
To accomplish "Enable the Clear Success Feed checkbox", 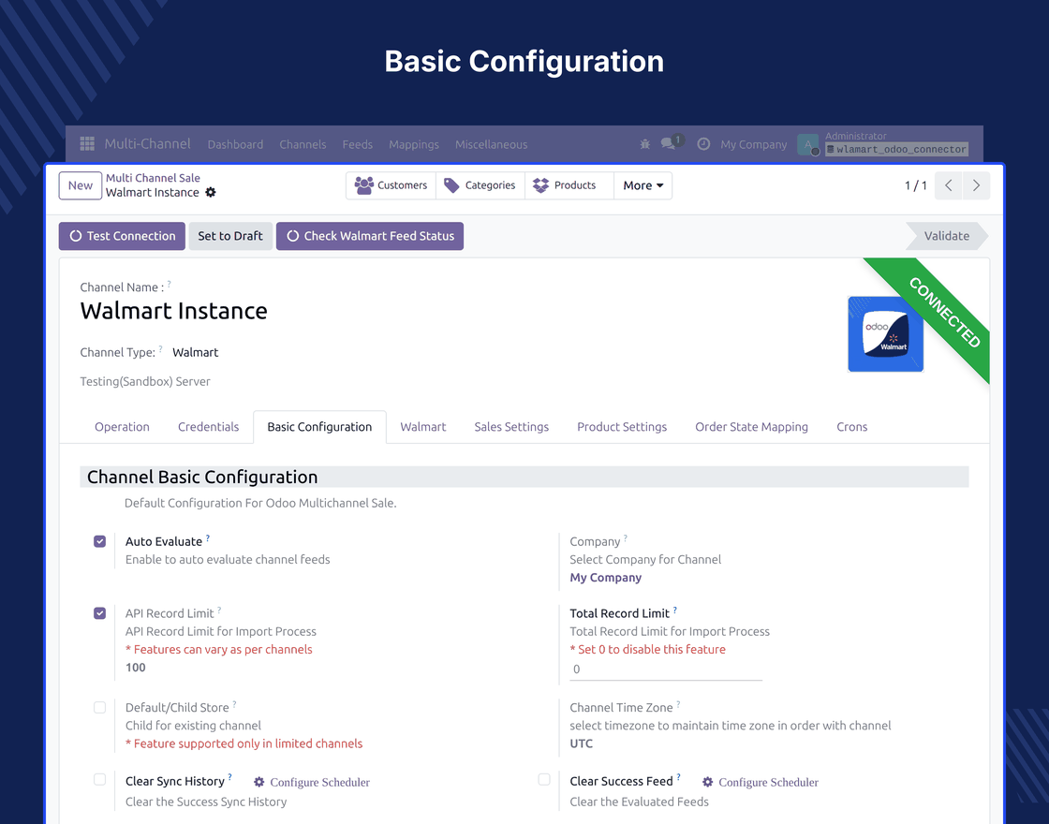I will pyautogui.click(x=544, y=779).
